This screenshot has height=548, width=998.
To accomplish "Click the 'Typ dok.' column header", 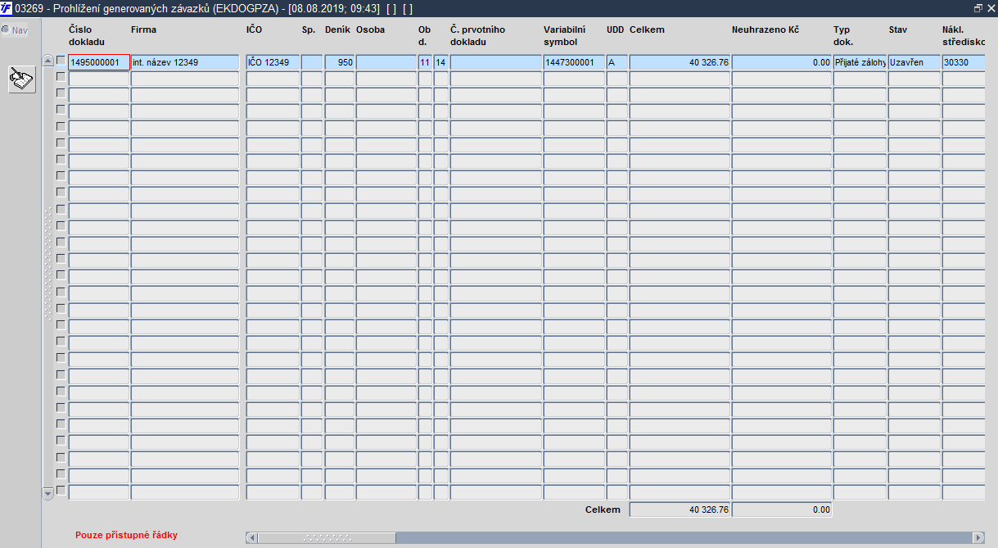I will [x=843, y=35].
